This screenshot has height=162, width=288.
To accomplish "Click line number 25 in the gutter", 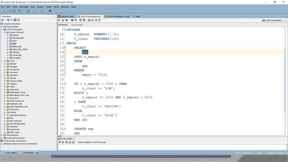I will pos(62,102).
